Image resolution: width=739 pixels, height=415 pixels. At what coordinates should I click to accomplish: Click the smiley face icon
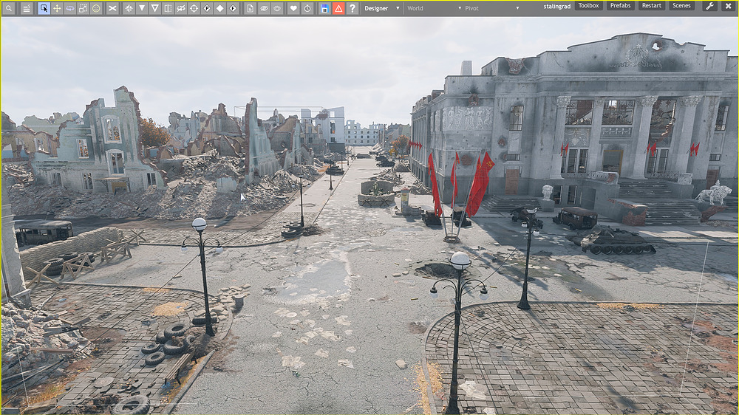pyautogui.click(x=96, y=8)
